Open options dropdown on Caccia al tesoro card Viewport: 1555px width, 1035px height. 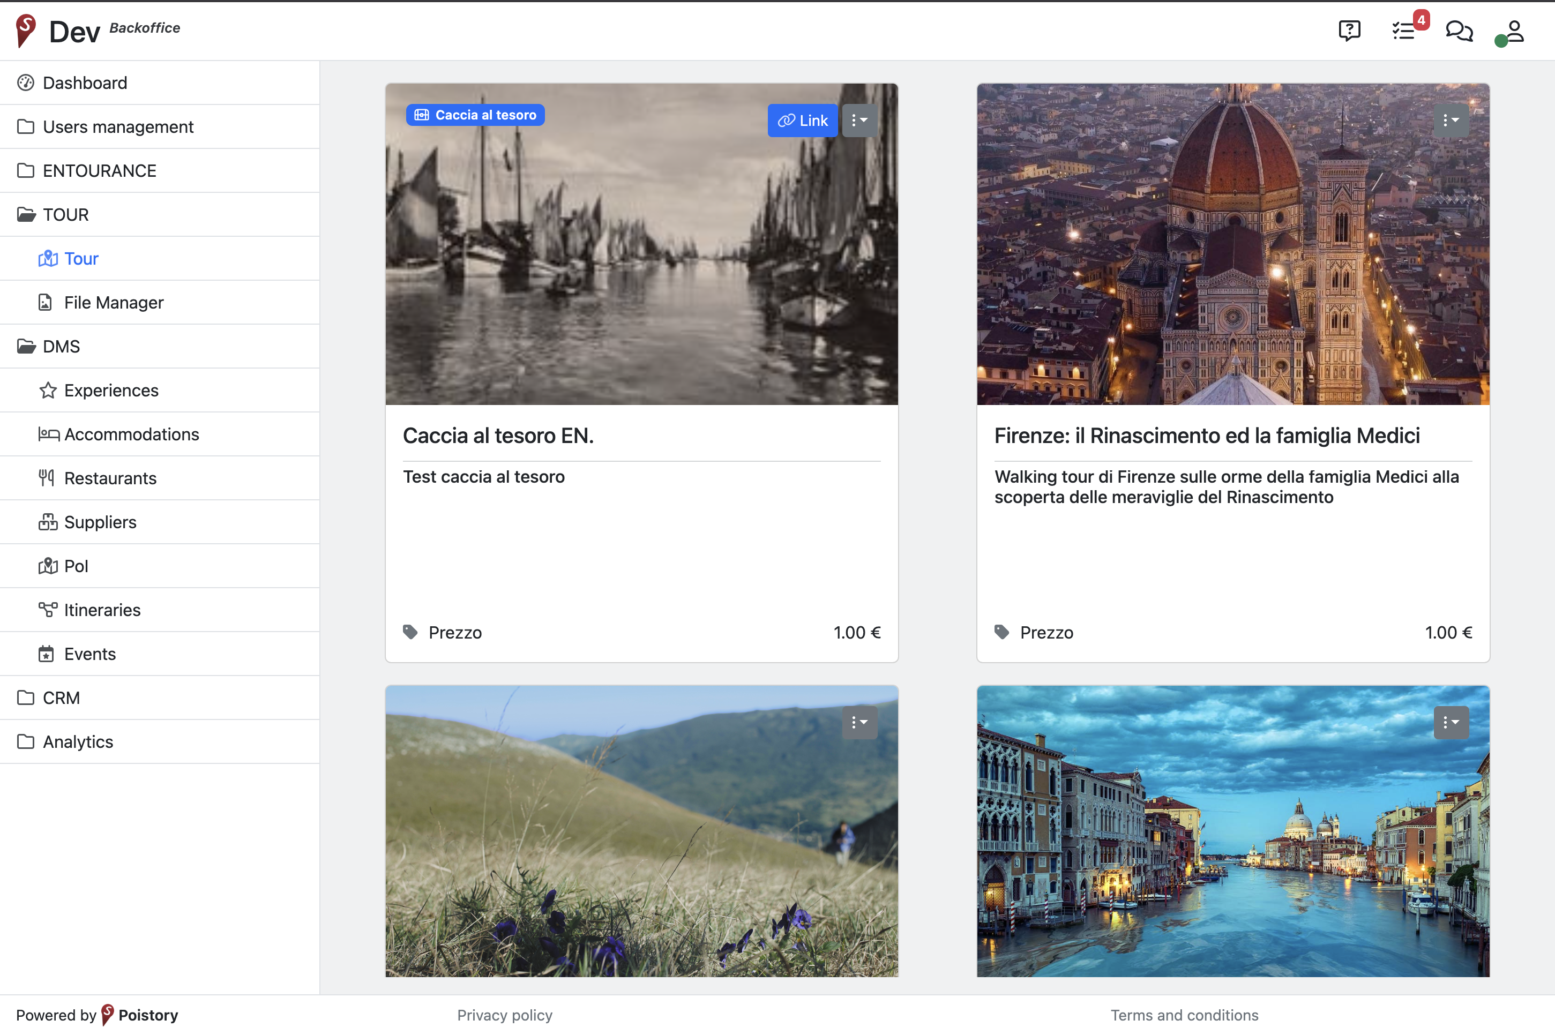click(x=859, y=120)
